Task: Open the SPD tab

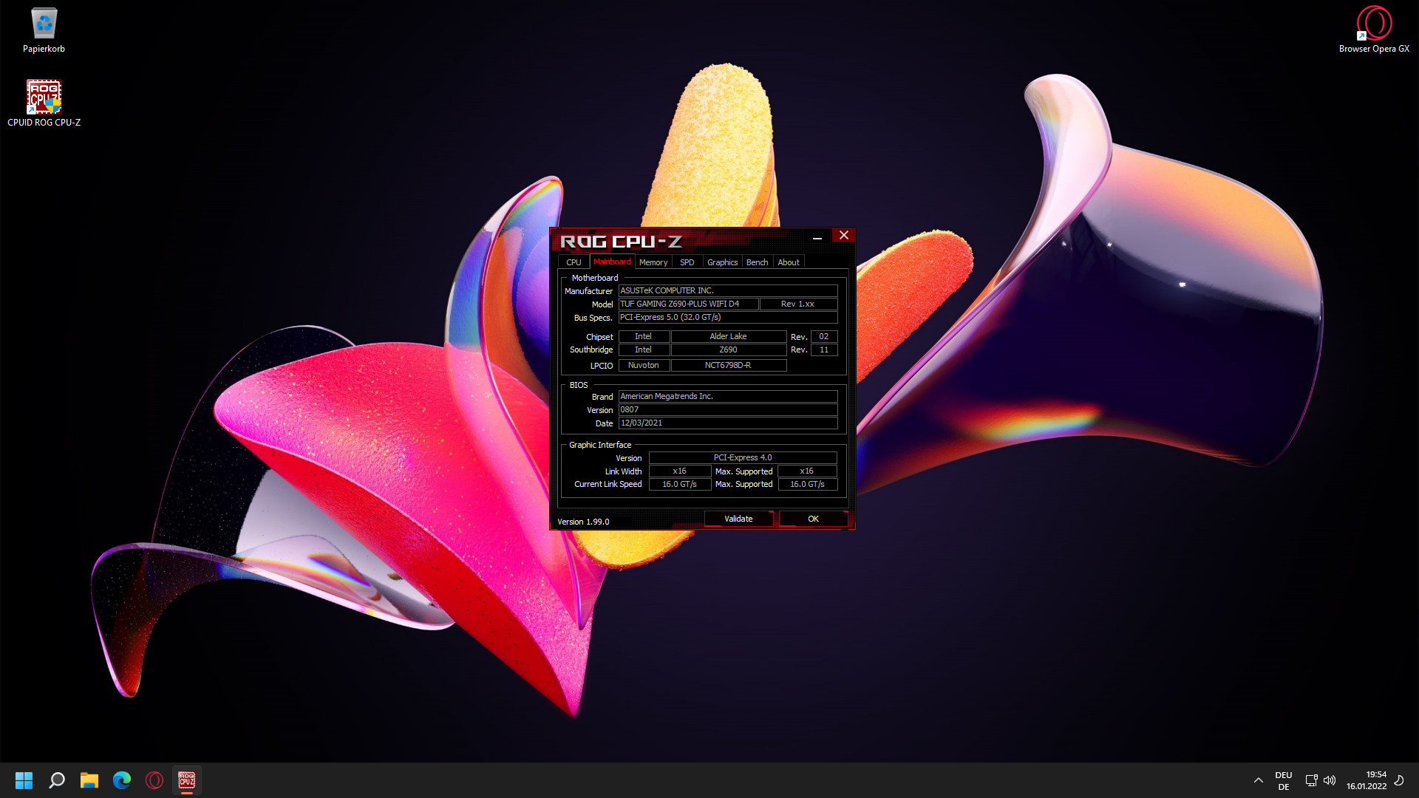Action: pos(687,262)
